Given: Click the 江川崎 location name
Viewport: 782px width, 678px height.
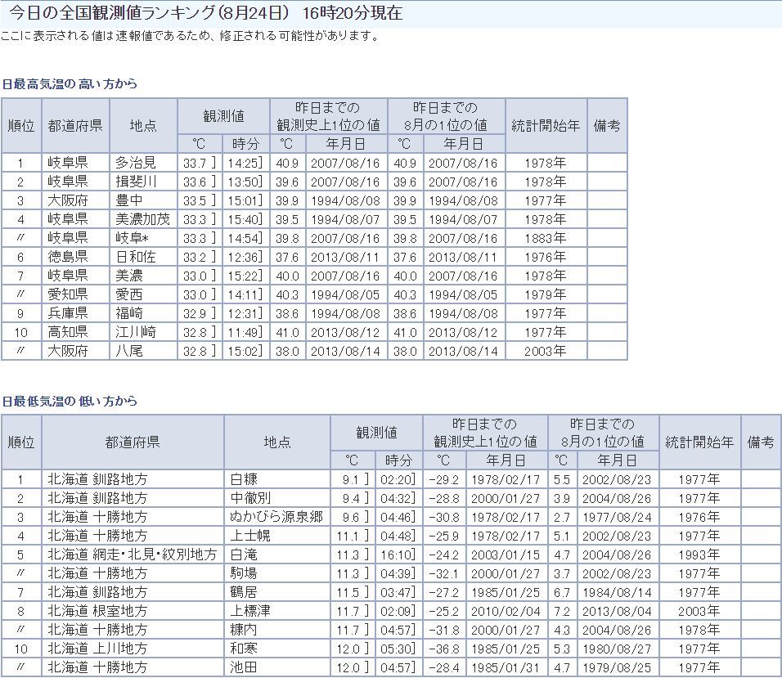Looking at the screenshot, I should tap(135, 332).
